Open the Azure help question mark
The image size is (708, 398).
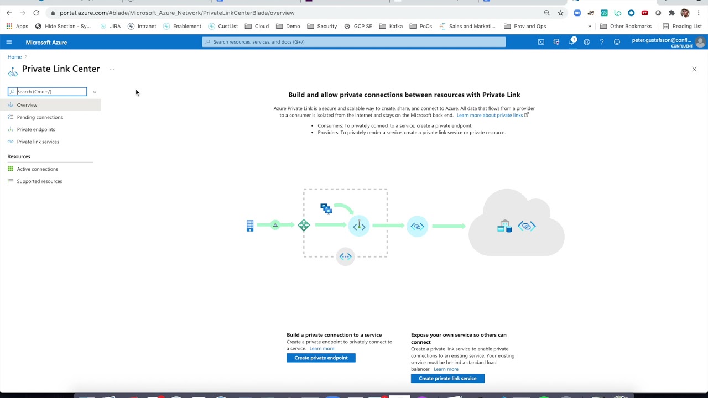602,42
